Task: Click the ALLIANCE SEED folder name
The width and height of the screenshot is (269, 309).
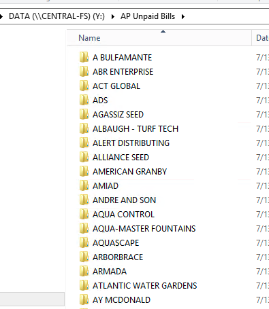Action: (x=121, y=158)
